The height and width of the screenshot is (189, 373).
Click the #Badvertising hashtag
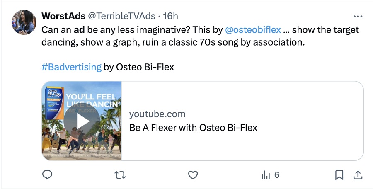pyautogui.click(x=71, y=67)
